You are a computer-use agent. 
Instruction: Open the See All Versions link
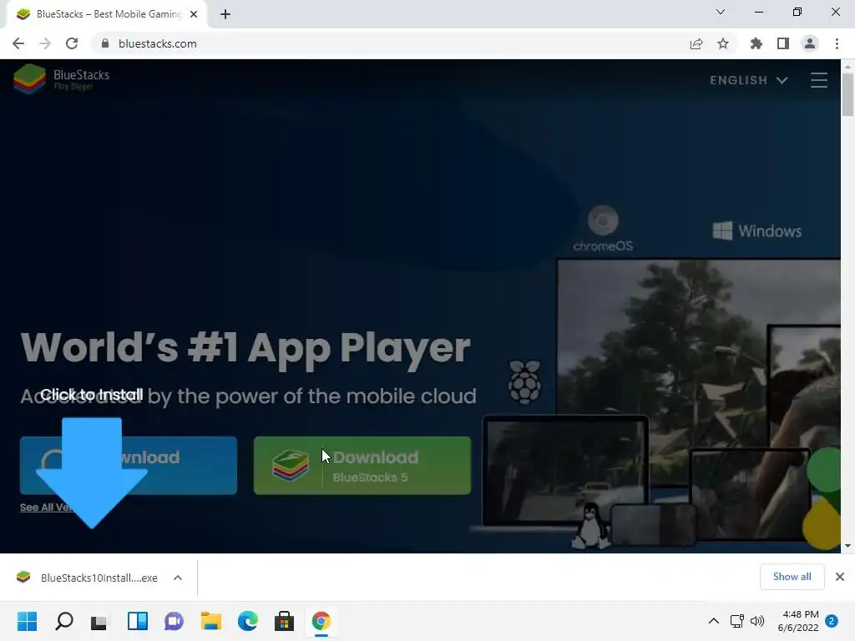pos(47,507)
